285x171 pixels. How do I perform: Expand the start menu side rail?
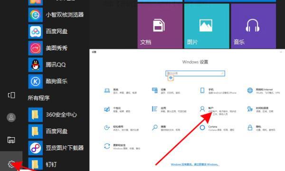click(11, 95)
